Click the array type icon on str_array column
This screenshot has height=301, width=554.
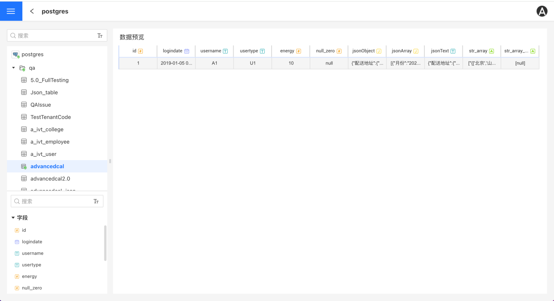[491, 51]
